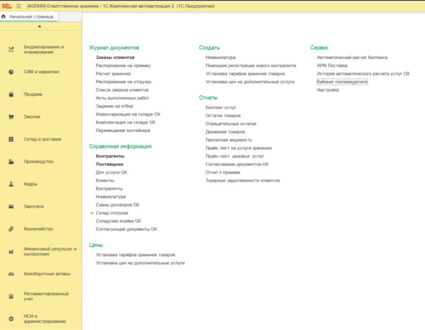Open Бюджетирование и планирование section
The height and width of the screenshot is (330, 425).
click(44, 49)
